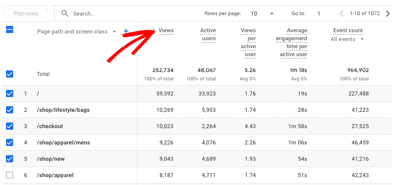
Task: Expand Page path and screen class dropdown
Action: [114, 31]
